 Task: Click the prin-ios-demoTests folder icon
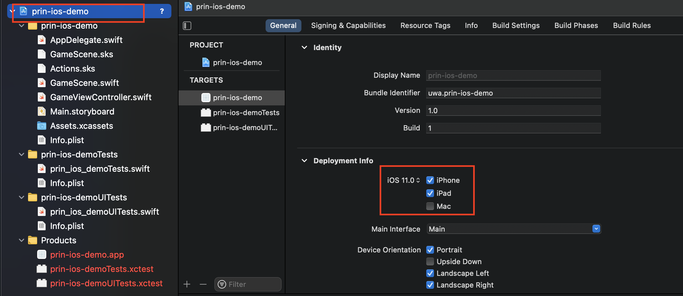click(33, 154)
